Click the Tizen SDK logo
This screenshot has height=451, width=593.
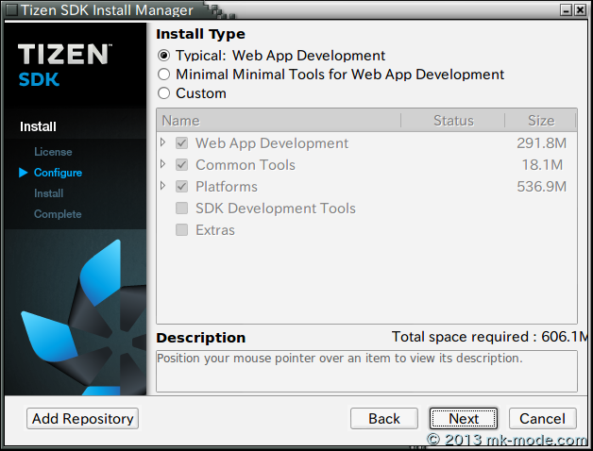[63, 64]
